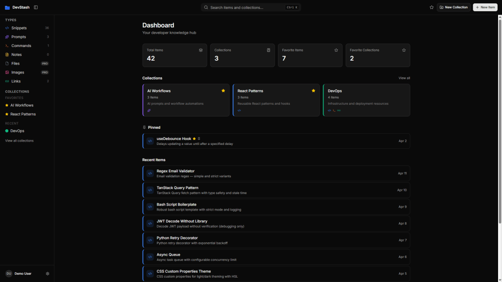
Task: Click the Total Items stack icon
Action: [x=201, y=50]
